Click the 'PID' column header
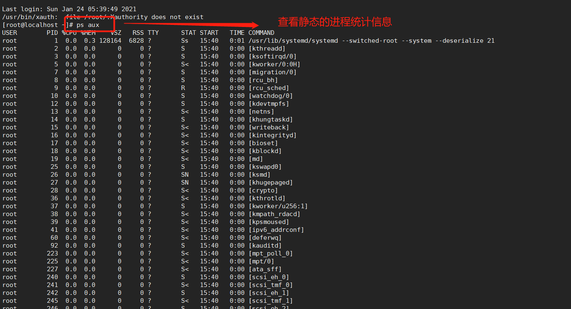 (x=53, y=33)
